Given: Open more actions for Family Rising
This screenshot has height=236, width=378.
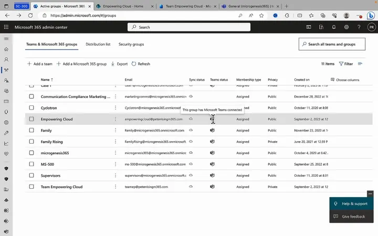Looking at the screenshot, I should pos(115,142).
